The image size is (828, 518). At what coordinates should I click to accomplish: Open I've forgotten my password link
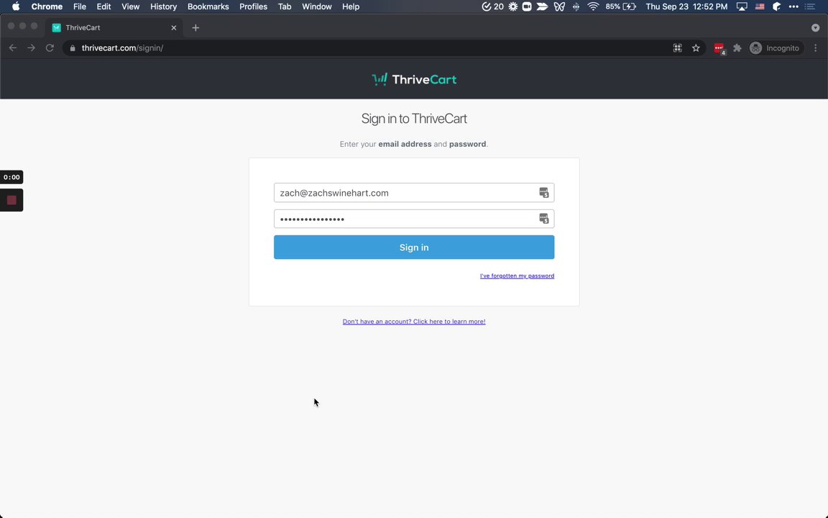click(x=517, y=276)
